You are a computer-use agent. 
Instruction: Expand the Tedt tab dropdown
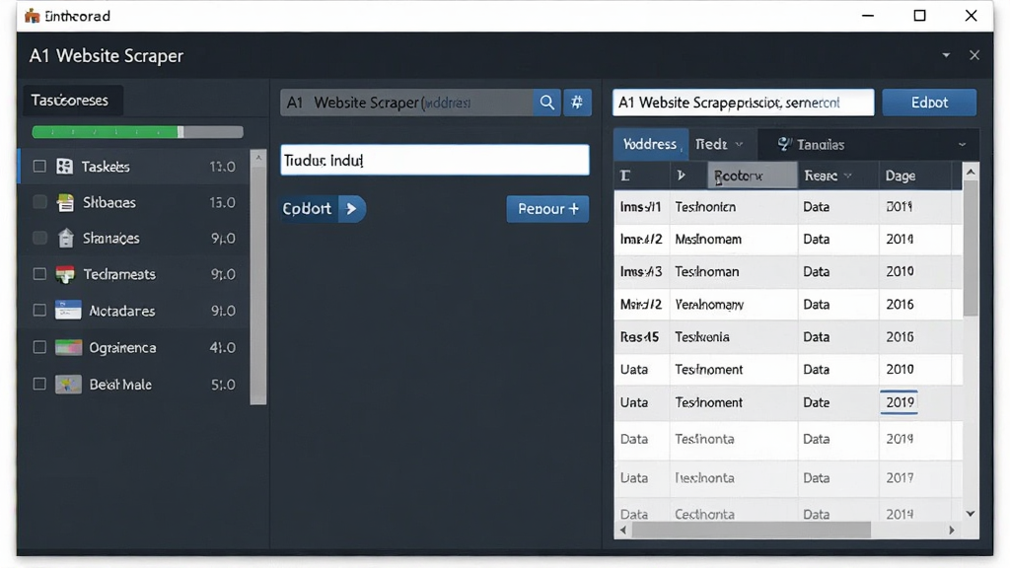coord(739,144)
